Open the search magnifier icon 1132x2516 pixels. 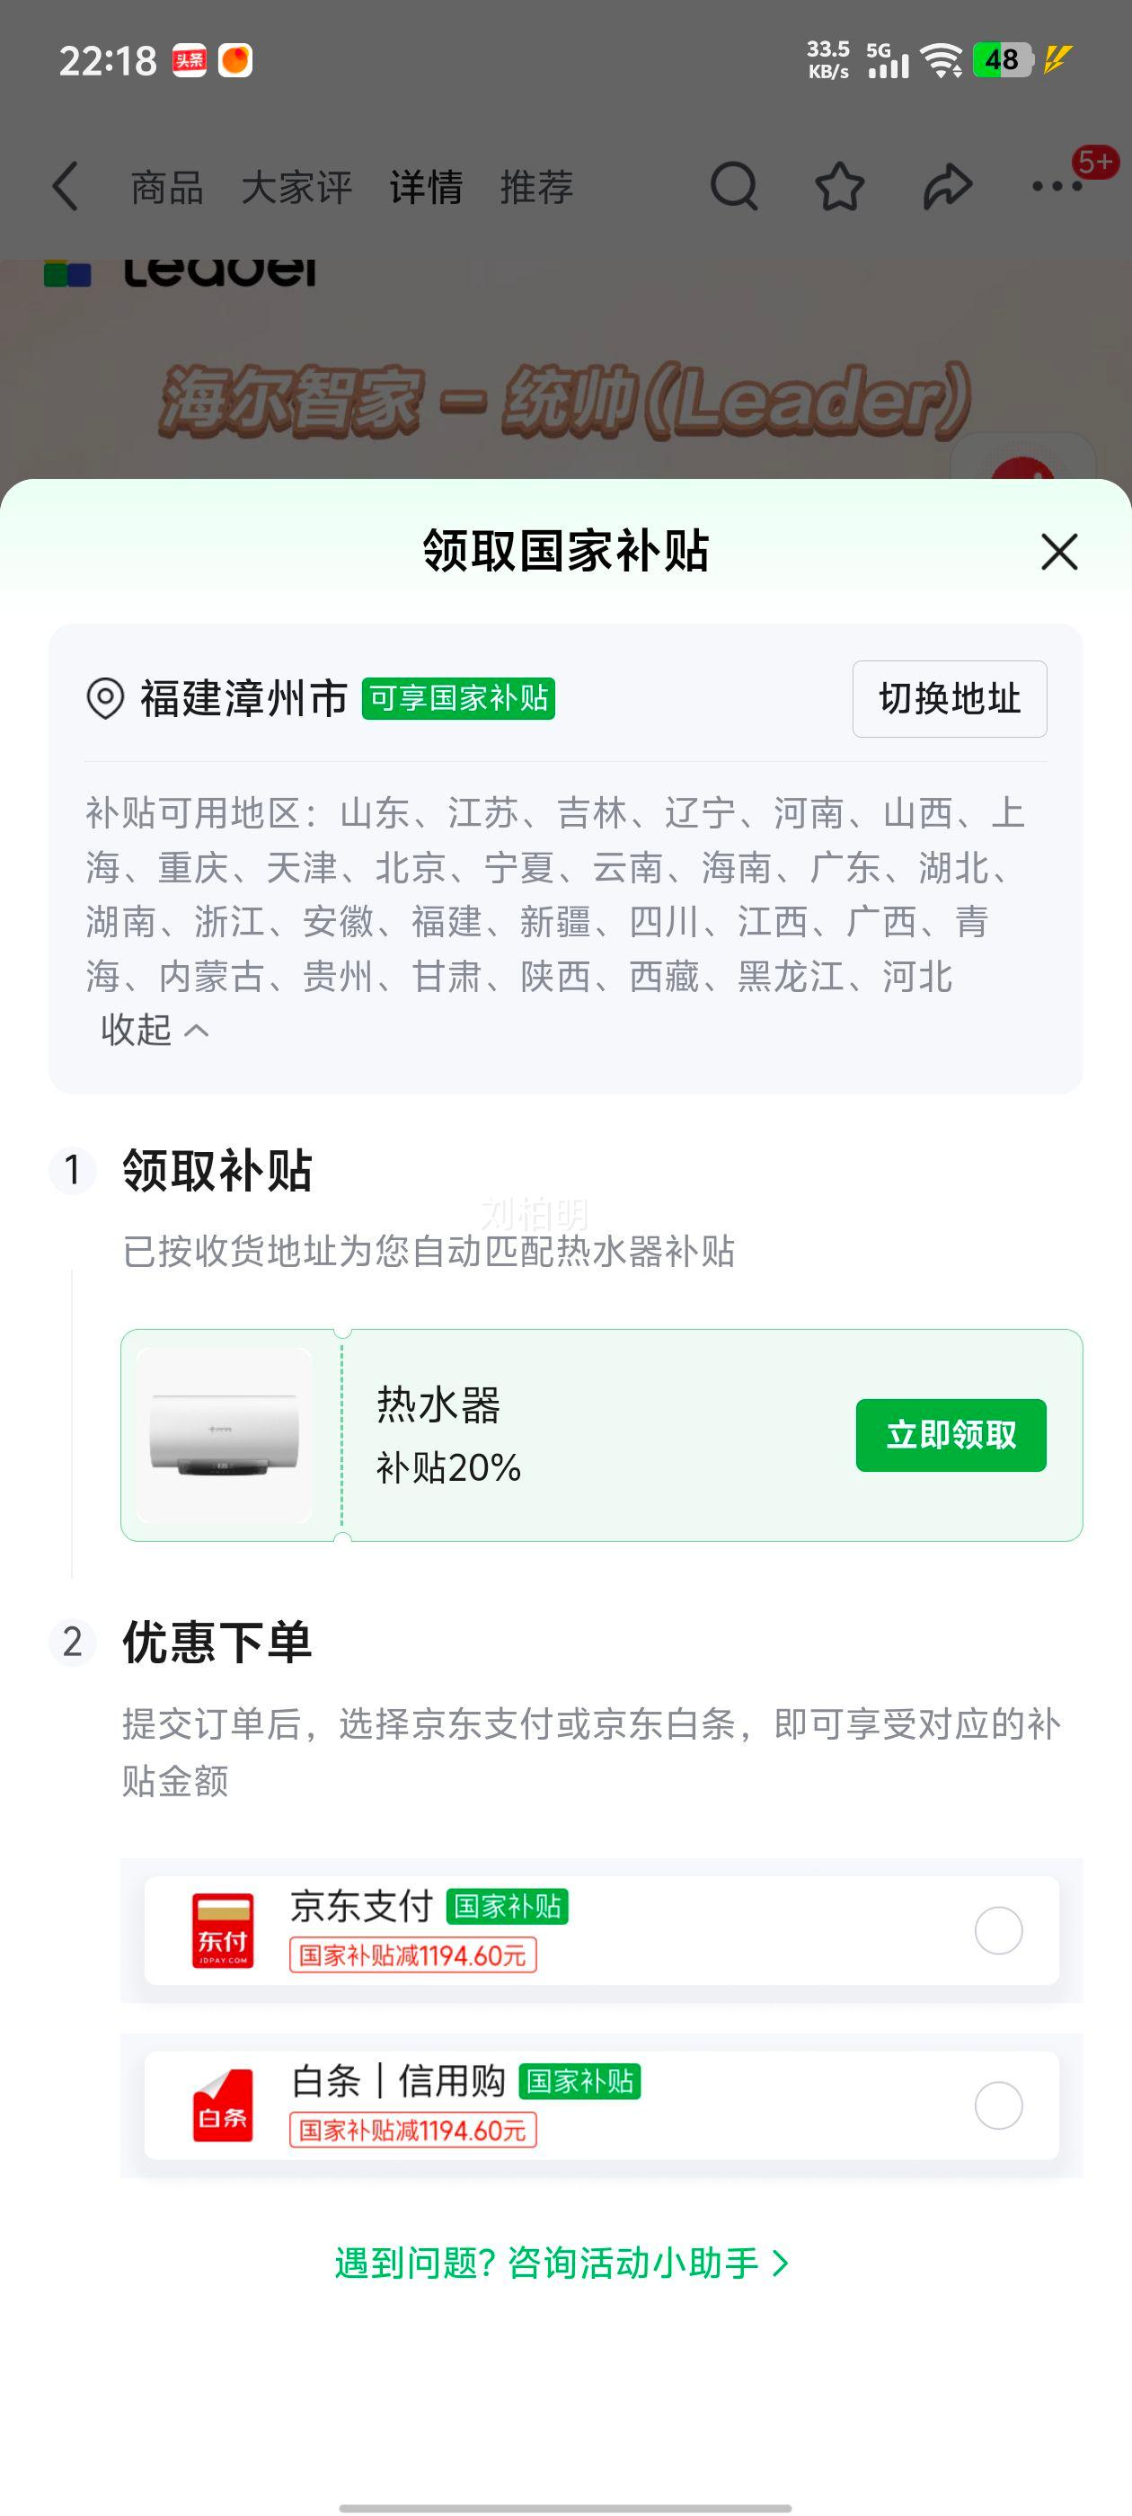point(733,186)
